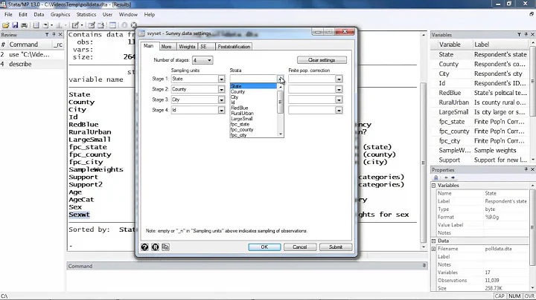Viewport: 536px width, 300px height.
Task: Open the Stage 4 sampling units dropdown
Action: click(x=222, y=111)
